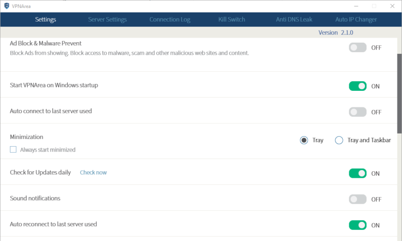Click the VPNArea shield icon in title bar
The height and width of the screenshot is (241, 402).
pyautogui.click(x=6, y=6)
